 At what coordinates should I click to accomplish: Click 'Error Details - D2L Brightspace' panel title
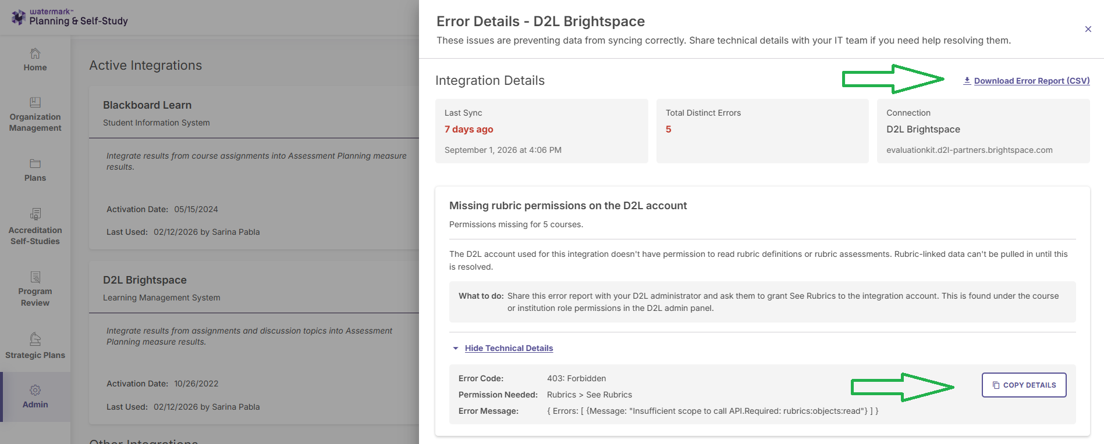541,22
